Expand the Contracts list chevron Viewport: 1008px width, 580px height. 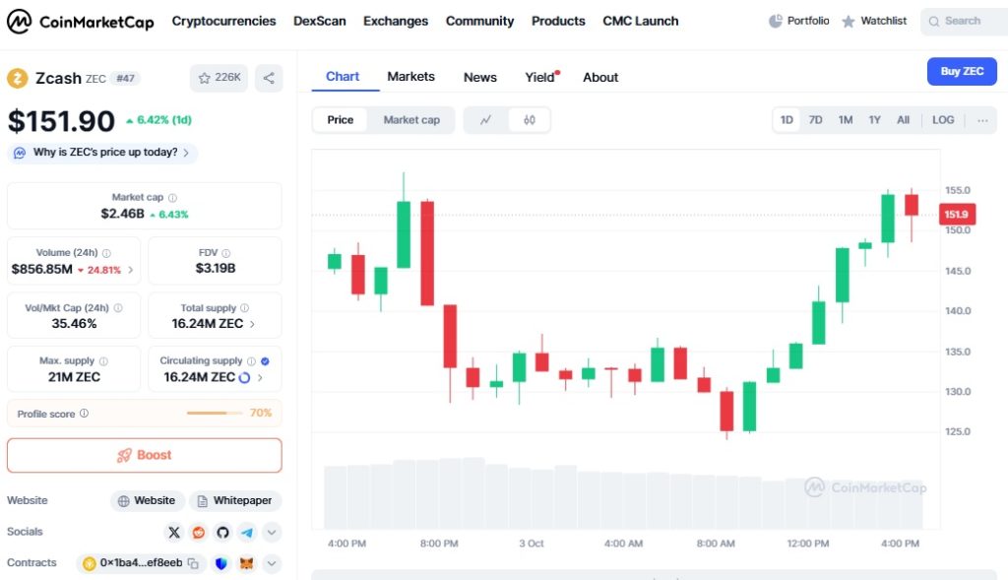pos(272,563)
